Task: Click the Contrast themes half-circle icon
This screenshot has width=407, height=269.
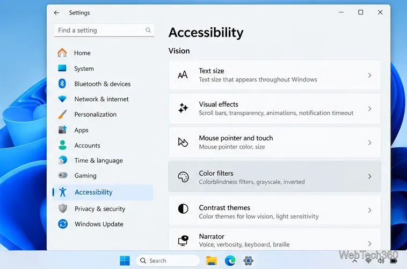Action: coord(183,208)
